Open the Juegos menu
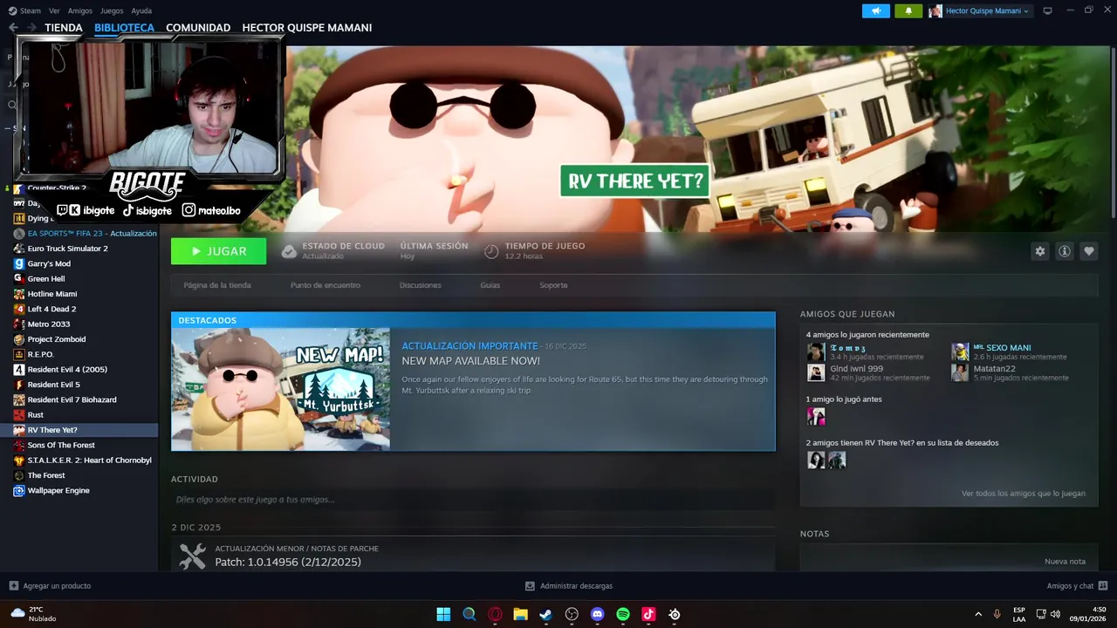 (x=112, y=10)
